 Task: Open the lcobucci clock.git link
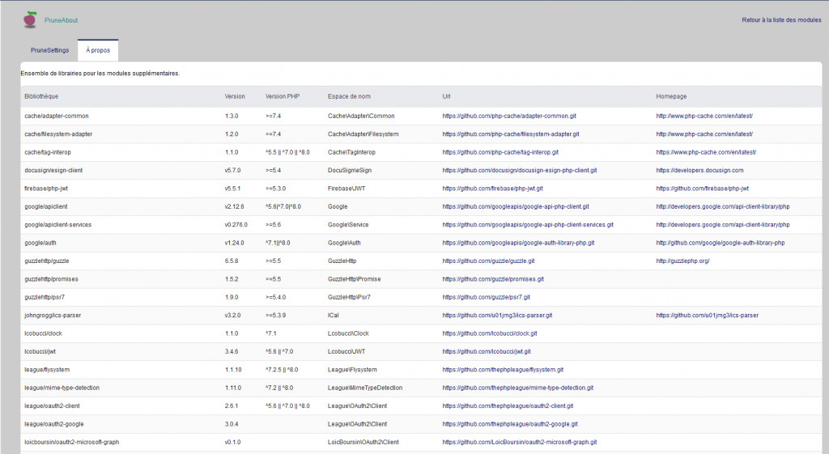(x=490, y=333)
